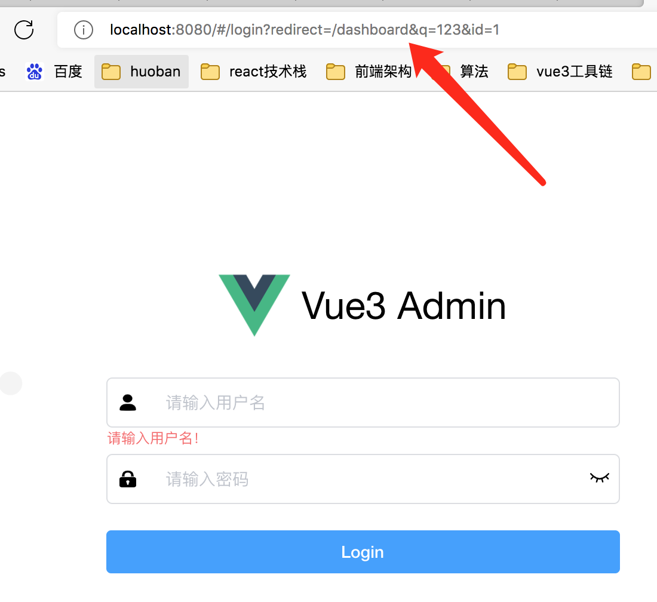This screenshot has width=657, height=602.
Task: Expand the 前端架构 bookmarks folder
Action: pos(369,72)
